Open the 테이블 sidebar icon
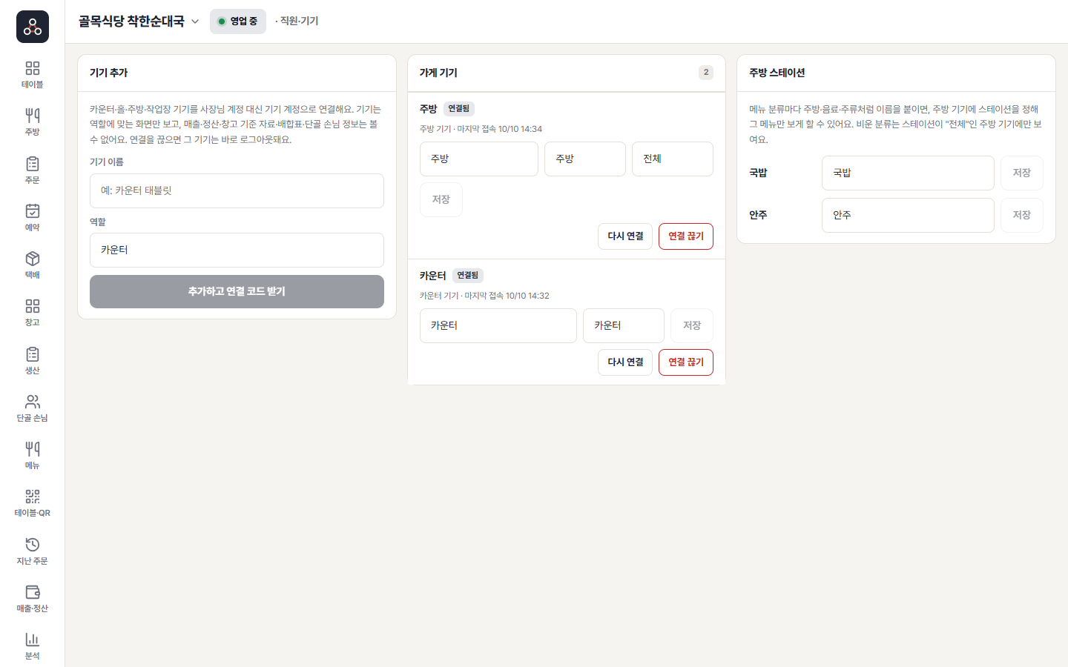 point(33,75)
